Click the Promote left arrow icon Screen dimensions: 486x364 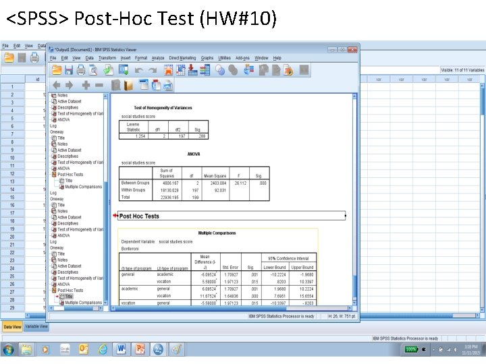point(57,85)
